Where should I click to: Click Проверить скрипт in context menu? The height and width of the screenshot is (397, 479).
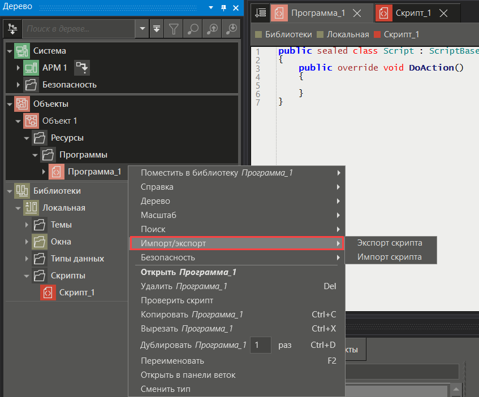[177, 300]
